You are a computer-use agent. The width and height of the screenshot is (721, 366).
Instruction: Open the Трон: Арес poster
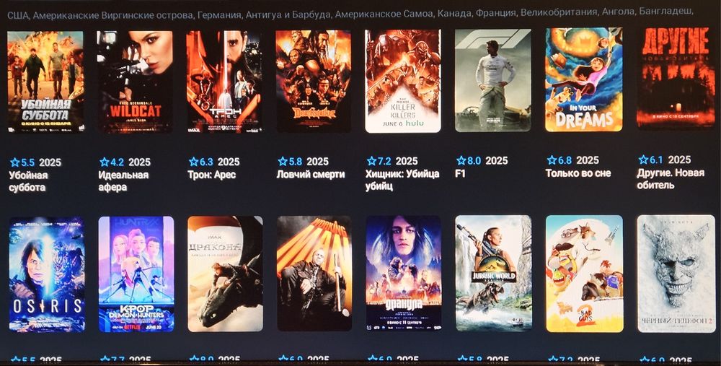[224, 81]
